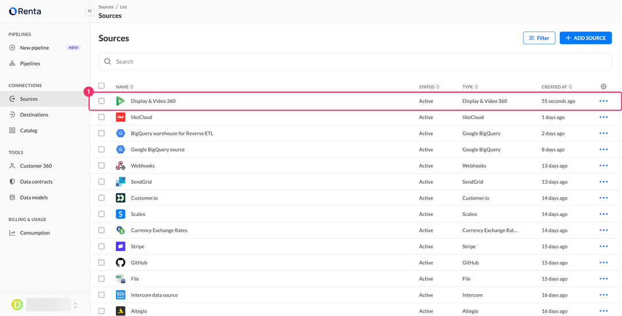The height and width of the screenshot is (316, 622).
Task: Open more actions for Webhooks row
Action: click(604, 165)
